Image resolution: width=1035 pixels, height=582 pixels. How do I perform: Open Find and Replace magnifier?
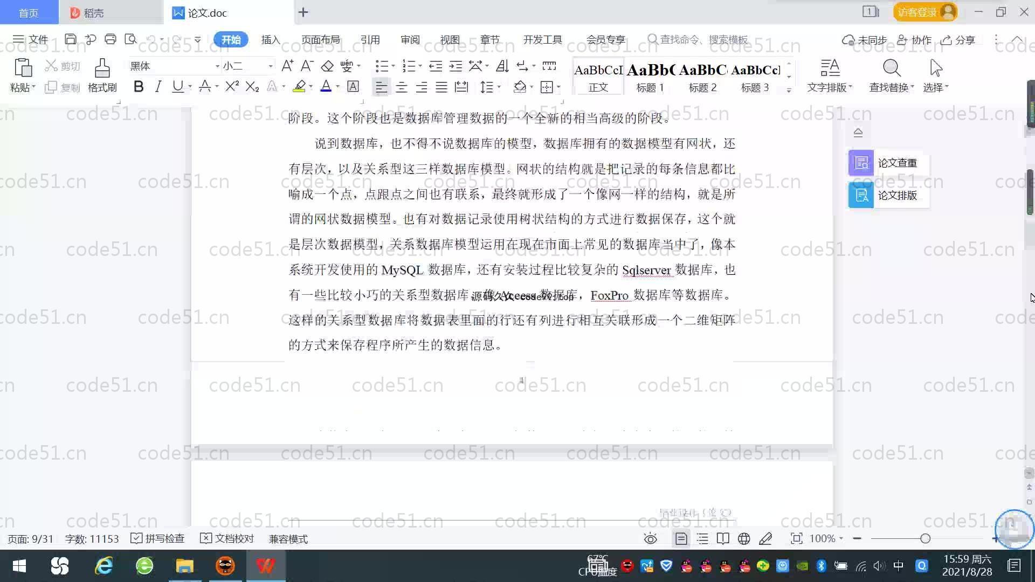click(892, 68)
